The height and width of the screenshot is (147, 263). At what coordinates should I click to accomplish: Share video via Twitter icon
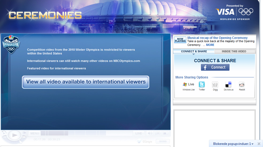(202, 85)
